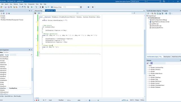Switch to the Data Explorer tab
Viewport: 181px width, 102px height.
point(167,57)
